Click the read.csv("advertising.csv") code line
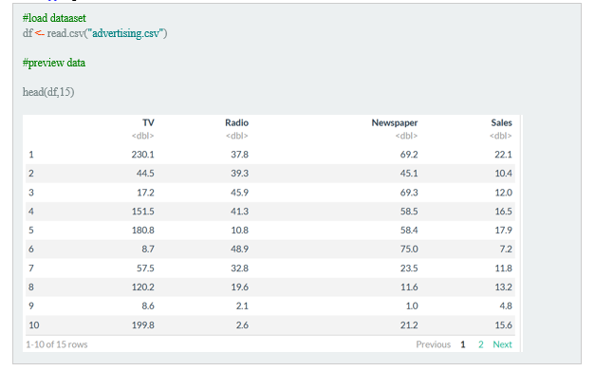The height and width of the screenshot is (371, 595). point(95,33)
